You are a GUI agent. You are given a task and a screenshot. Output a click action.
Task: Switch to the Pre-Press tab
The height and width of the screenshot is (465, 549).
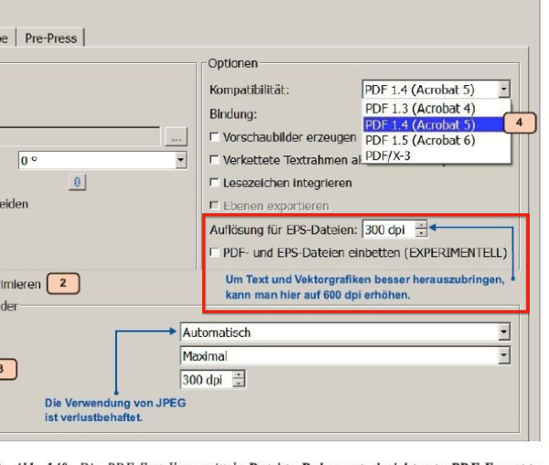pyautogui.click(x=51, y=38)
